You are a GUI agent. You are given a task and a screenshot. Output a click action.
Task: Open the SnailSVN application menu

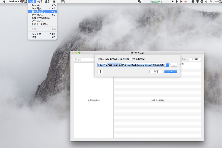18,1
